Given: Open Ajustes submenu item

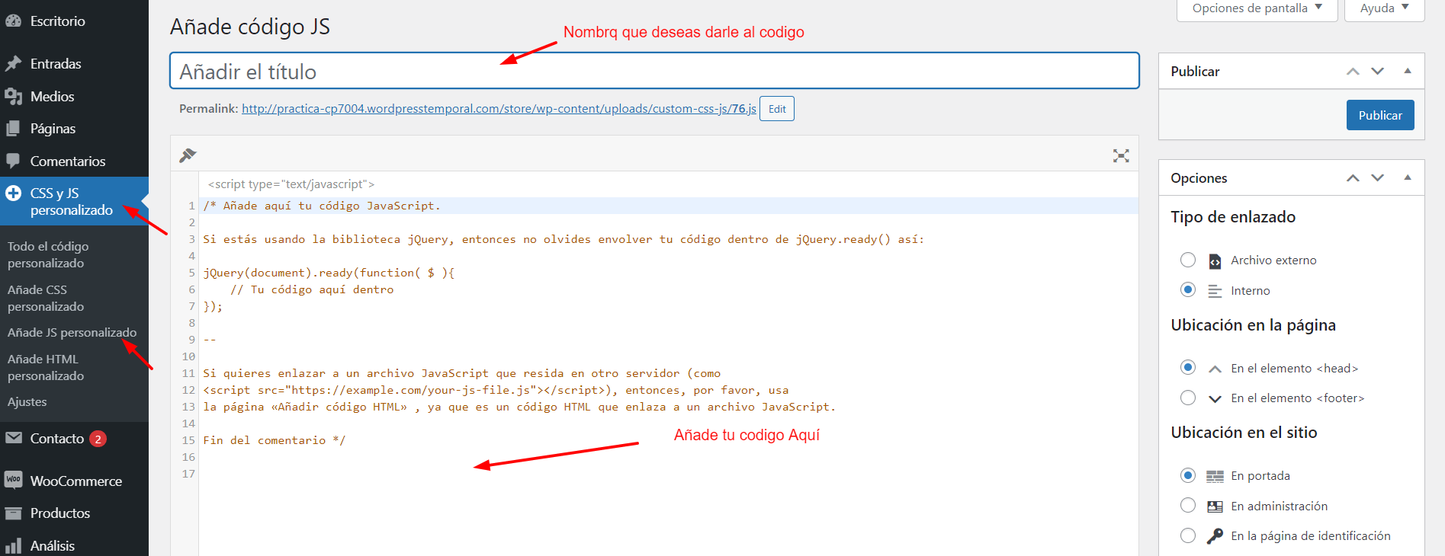Looking at the screenshot, I should [x=27, y=401].
